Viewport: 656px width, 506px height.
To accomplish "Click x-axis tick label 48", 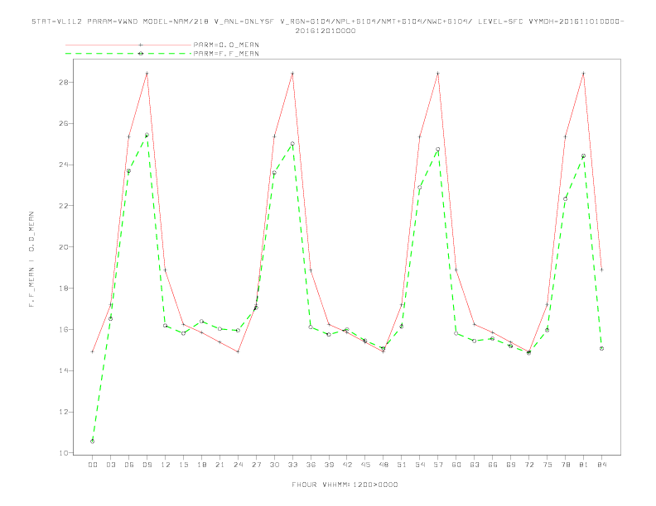I will coord(383,465).
